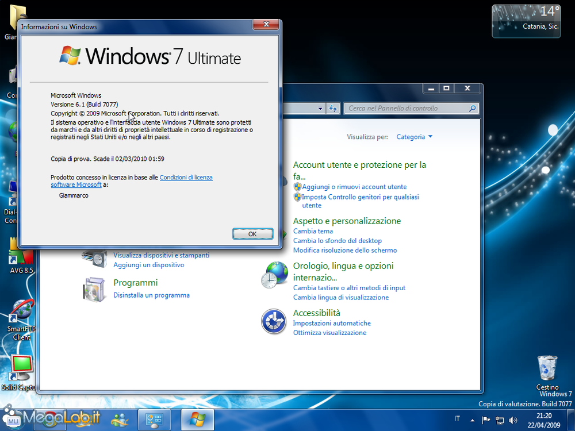Click the Action Center flag tray icon
575x431 pixels.
click(486, 420)
